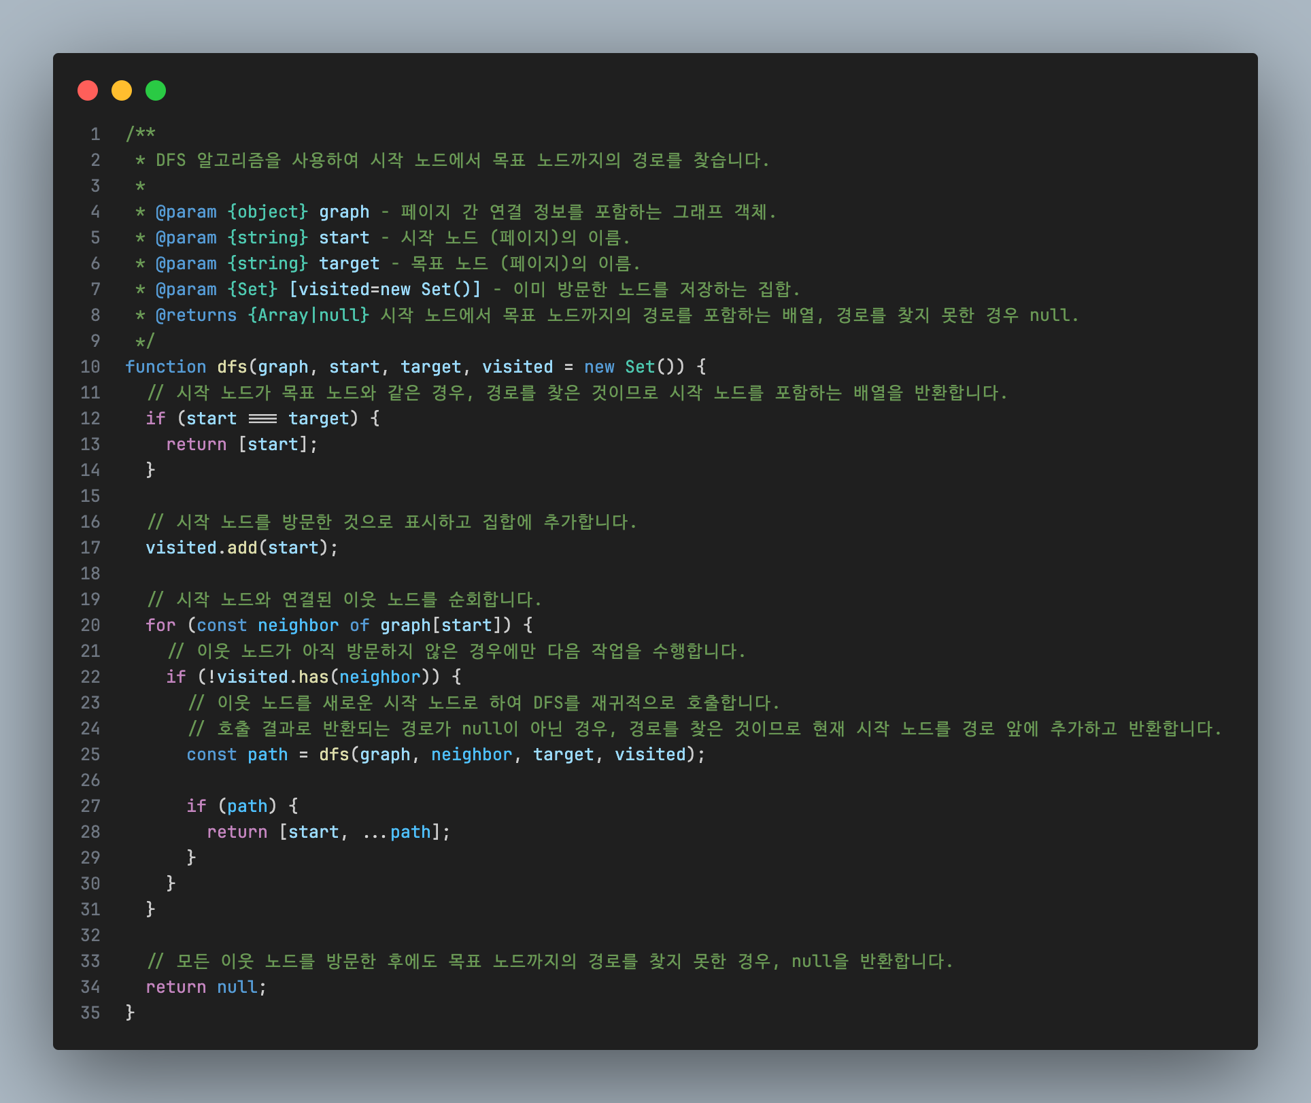Click 'return [start];' on line 13
This screenshot has height=1103, width=1311.
tap(241, 445)
